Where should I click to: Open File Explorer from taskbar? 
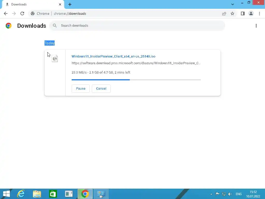click(37, 194)
